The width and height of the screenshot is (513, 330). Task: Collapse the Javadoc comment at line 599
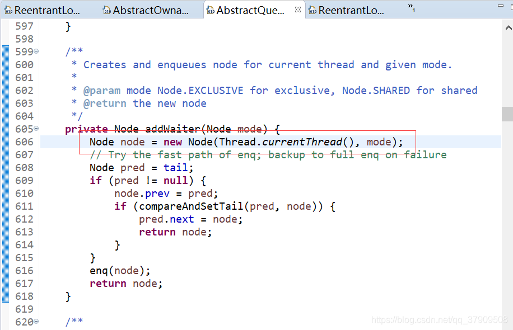click(x=36, y=51)
